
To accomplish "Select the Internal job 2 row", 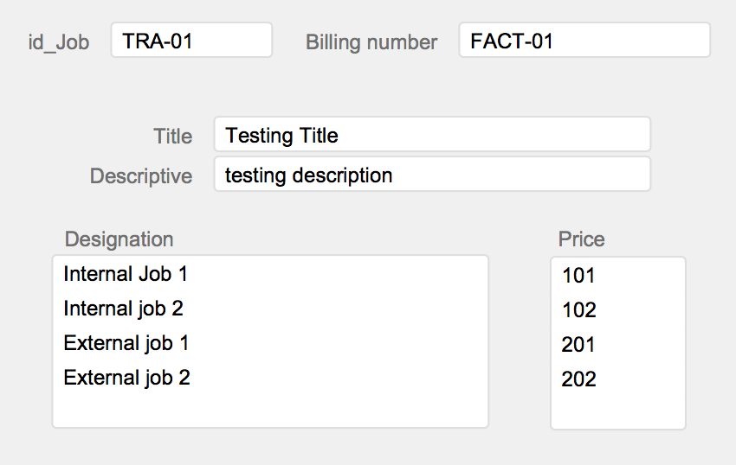I will tap(270, 309).
